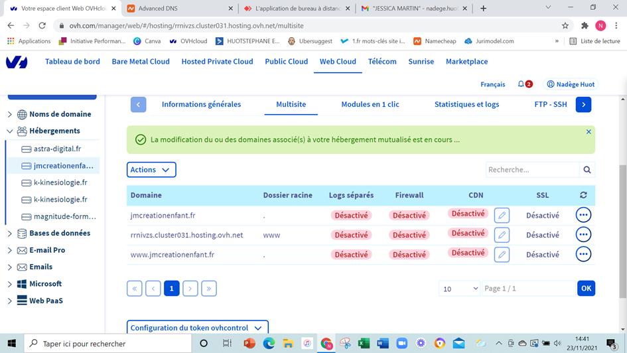Open the Actions dropdown
Viewport: 627px width, 353px height.
point(151,170)
